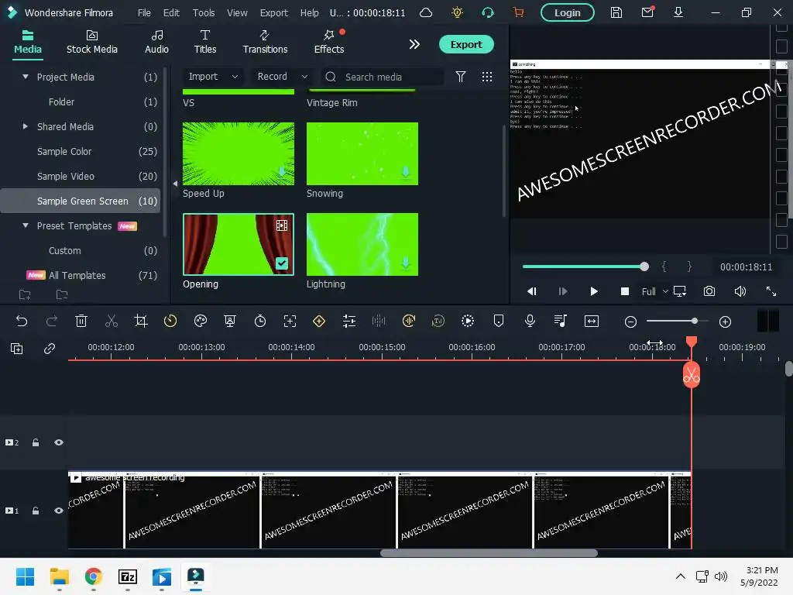Click the save project disk icon
793x595 pixels.
coord(616,12)
